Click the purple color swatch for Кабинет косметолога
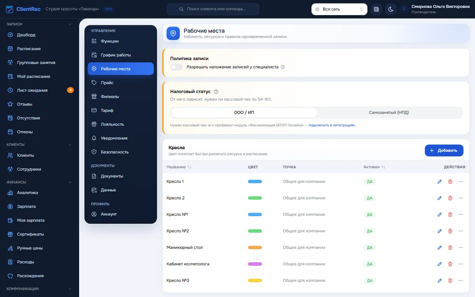Image resolution: width=475 pixels, height=297 pixels. [x=255, y=264]
